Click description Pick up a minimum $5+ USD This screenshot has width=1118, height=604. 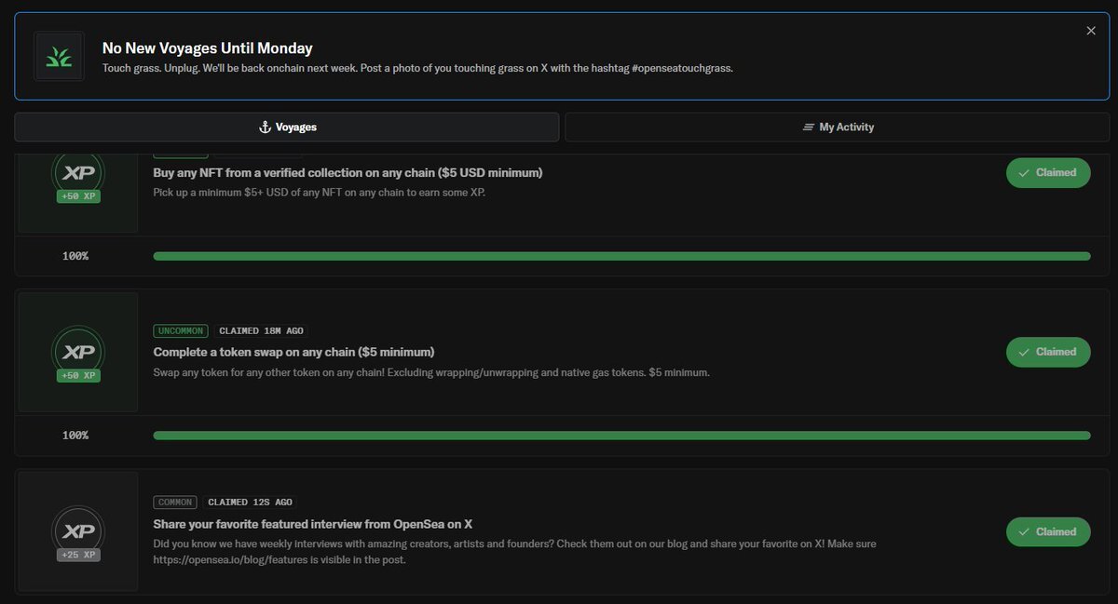(x=320, y=193)
